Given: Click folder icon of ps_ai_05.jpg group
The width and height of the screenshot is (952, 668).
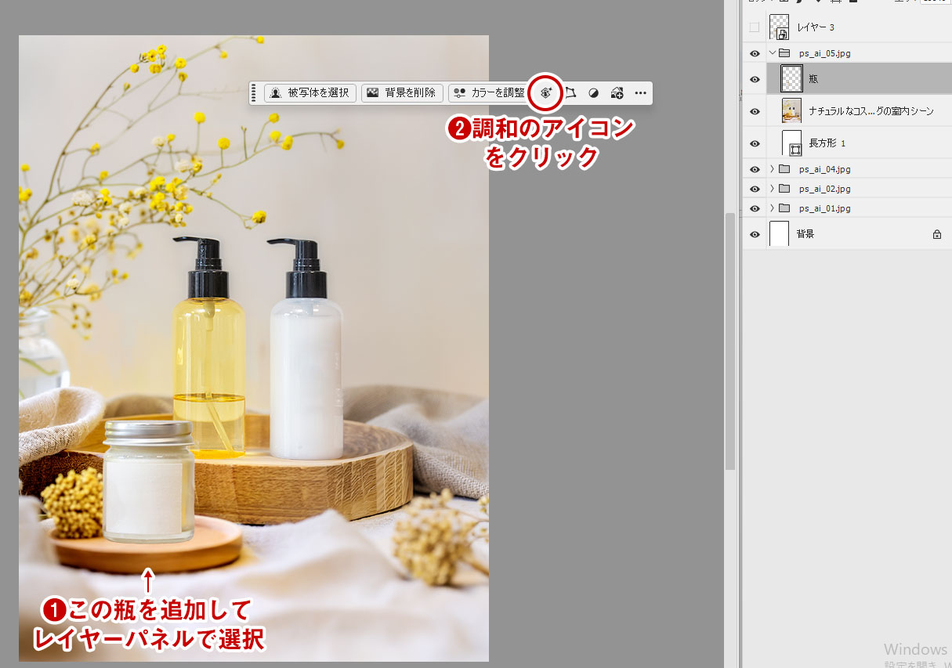Looking at the screenshot, I should (784, 53).
